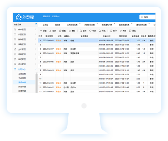This screenshot has height=141, width=168.
Task: Click the 删除 (delete) trash icon
Action: (x=70, y=31)
